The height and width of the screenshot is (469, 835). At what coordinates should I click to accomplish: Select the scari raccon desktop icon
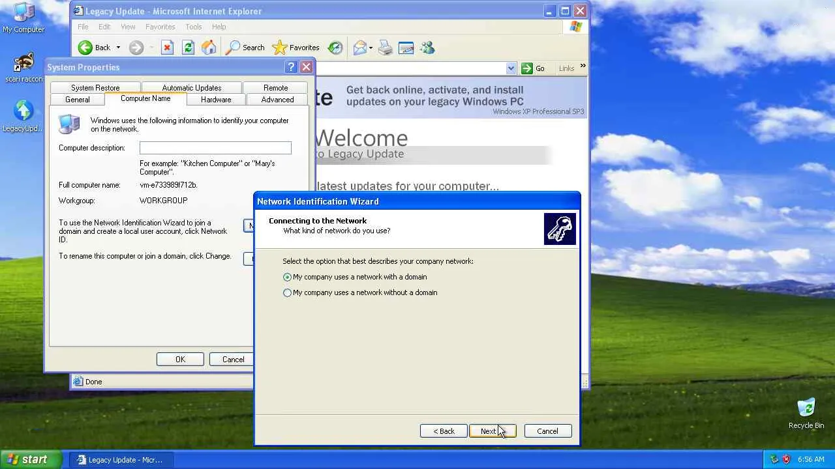point(23,68)
